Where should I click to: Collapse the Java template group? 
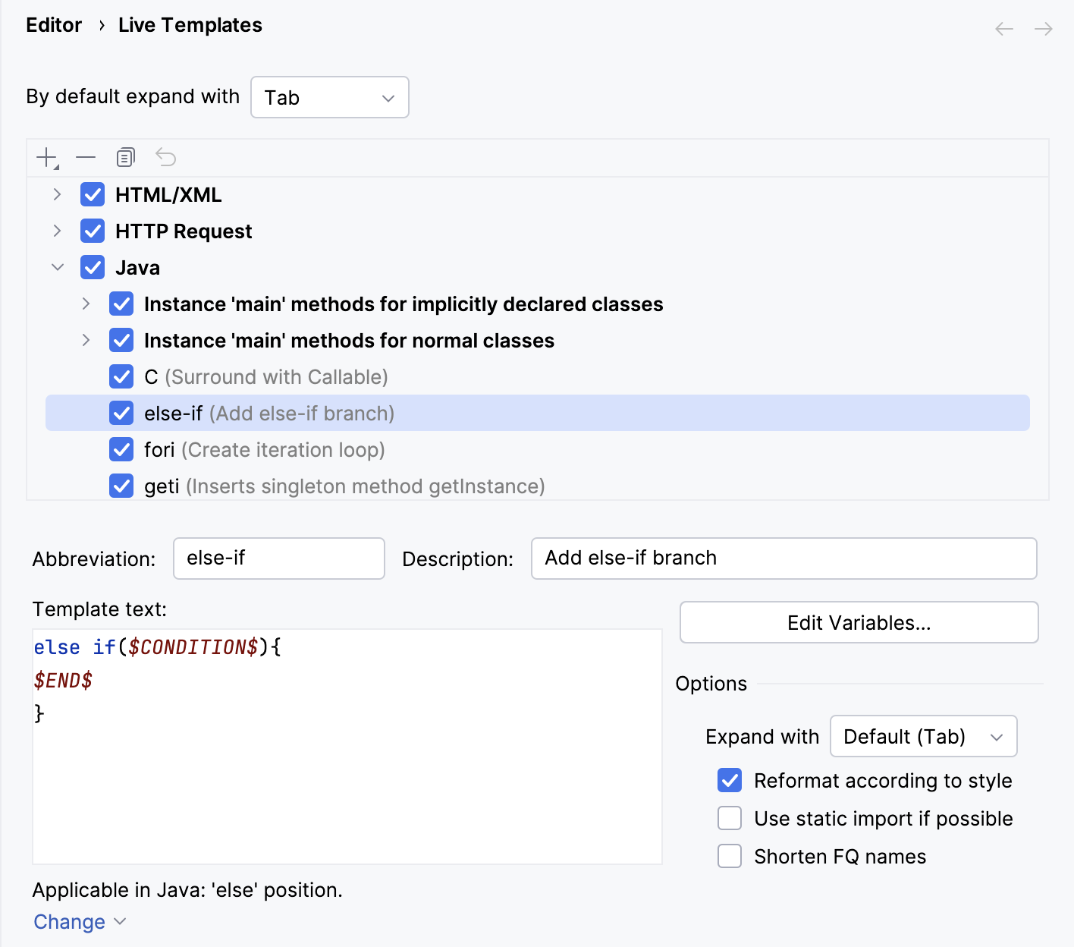click(57, 267)
